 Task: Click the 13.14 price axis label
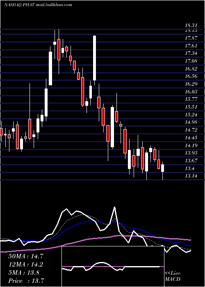(191, 176)
